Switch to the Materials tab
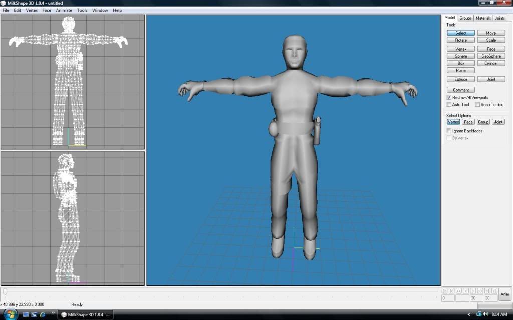513x320 pixels. pos(483,18)
